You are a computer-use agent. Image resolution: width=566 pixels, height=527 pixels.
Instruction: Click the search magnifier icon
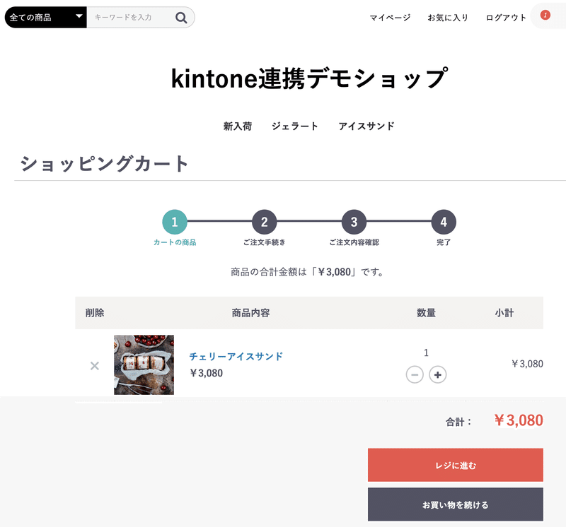[181, 17]
